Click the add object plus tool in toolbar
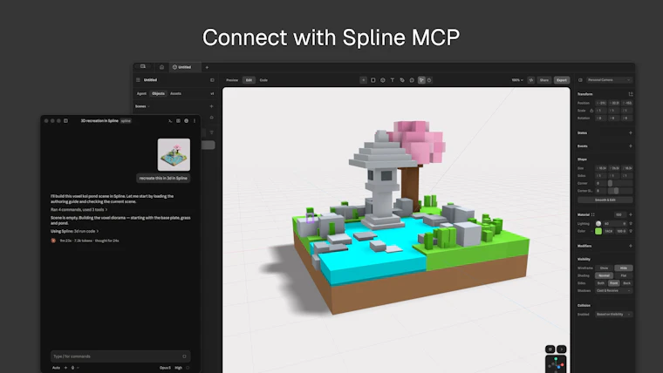This screenshot has height=373, width=663. [363, 80]
